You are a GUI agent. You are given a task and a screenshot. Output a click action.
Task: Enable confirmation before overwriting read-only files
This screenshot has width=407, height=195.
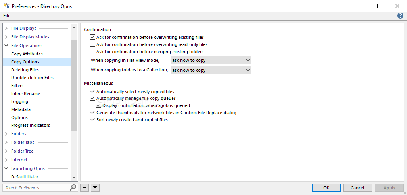[93, 44]
